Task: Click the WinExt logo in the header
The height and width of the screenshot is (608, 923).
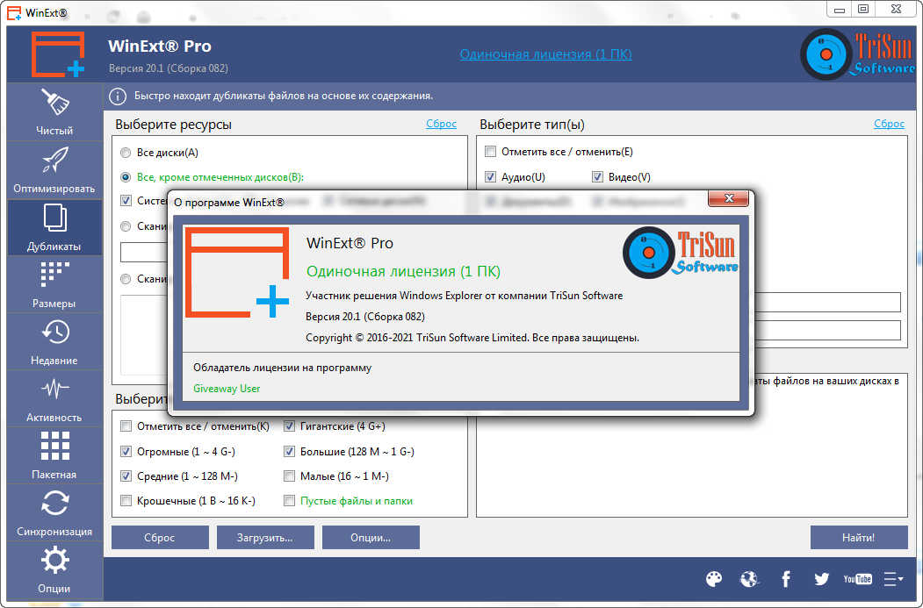Action: point(58,54)
